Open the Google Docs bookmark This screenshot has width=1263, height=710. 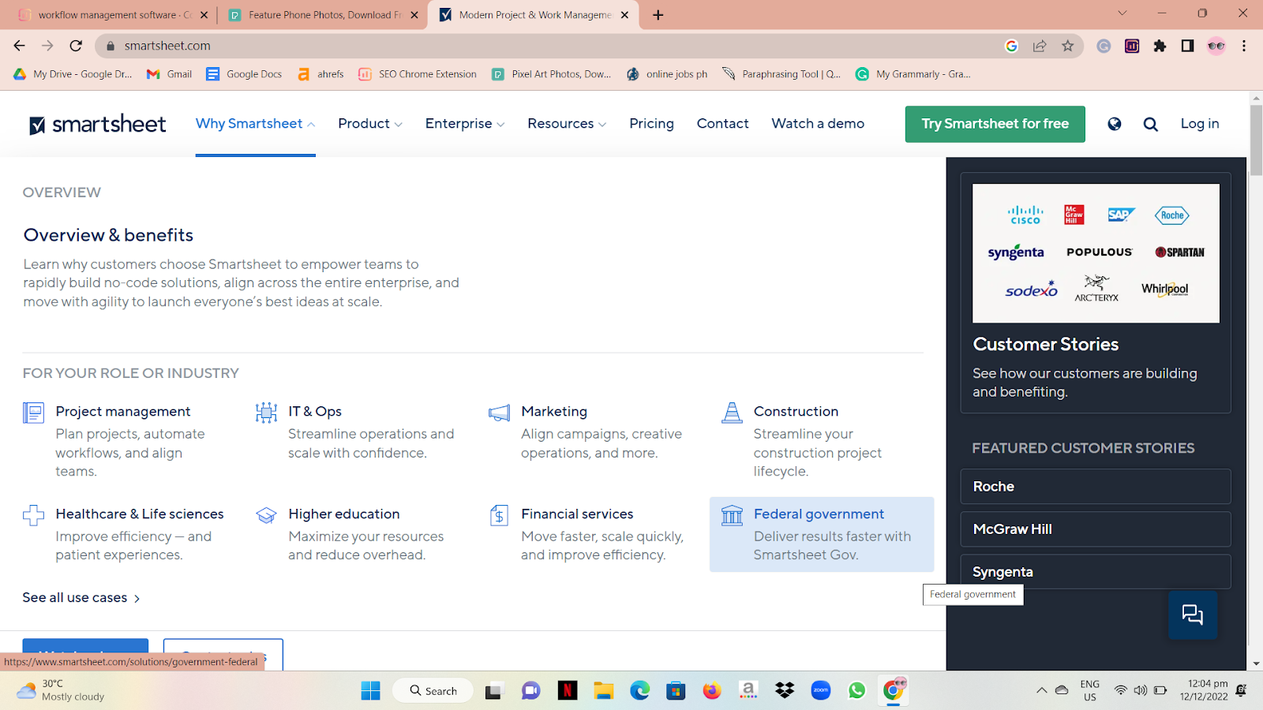click(x=244, y=74)
